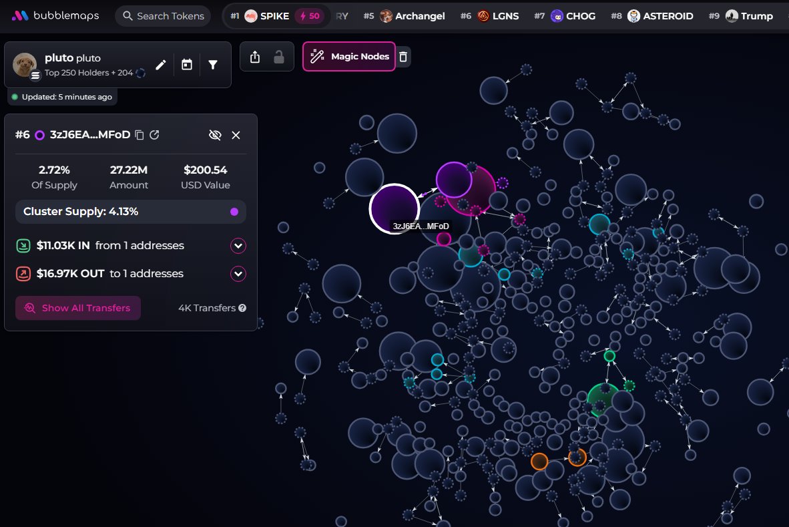
Task: Click the pluto token avatar
Action: point(25,65)
